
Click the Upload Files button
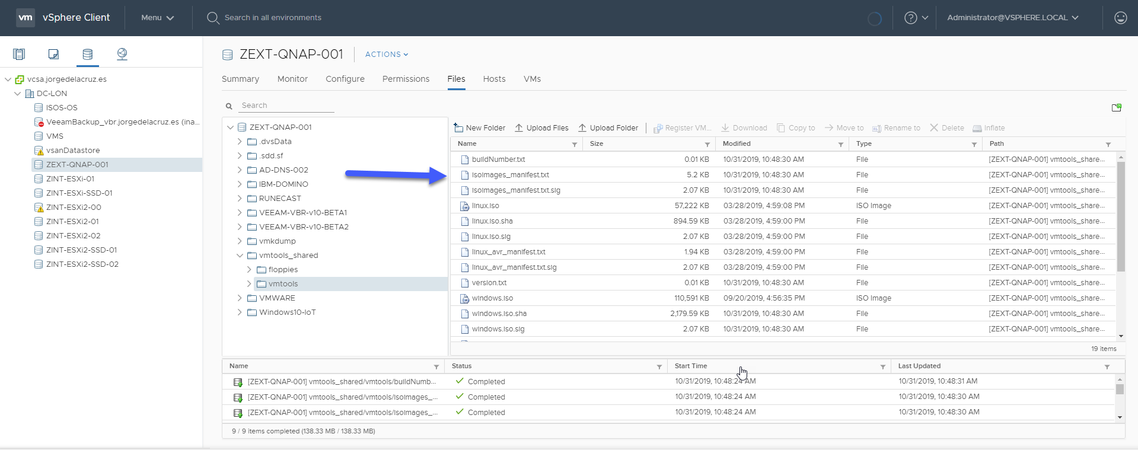(x=541, y=128)
